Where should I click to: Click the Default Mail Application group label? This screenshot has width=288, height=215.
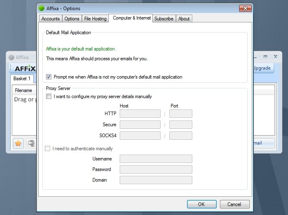pos(68,33)
